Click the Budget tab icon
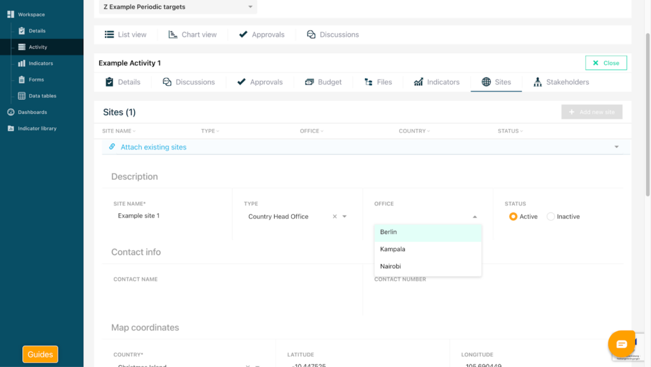The height and width of the screenshot is (367, 651). coord(310,82)
